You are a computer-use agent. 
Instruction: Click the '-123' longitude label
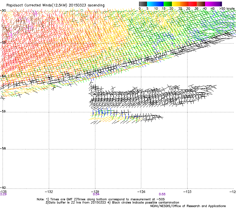pyautogui.click(x=187, y=192)
